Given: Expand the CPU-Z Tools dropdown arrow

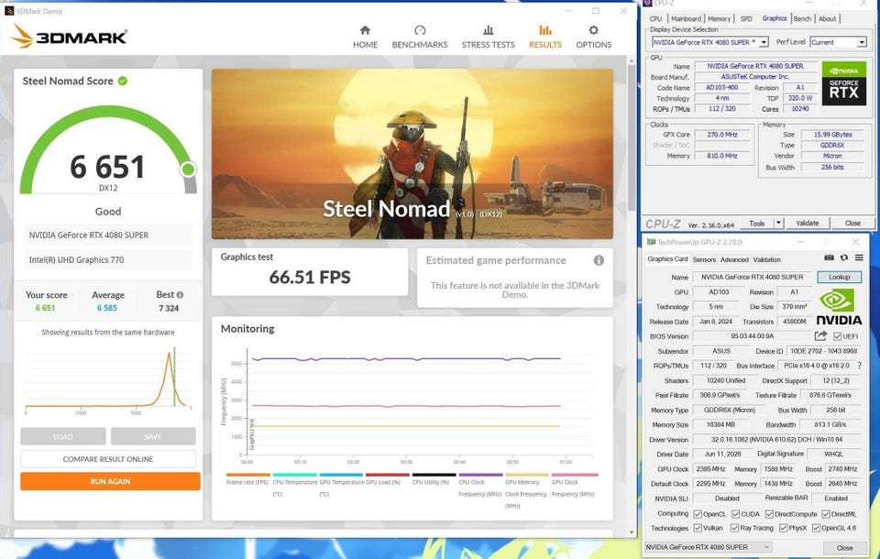Looking at the screenshot, I should tap(778, 223).
